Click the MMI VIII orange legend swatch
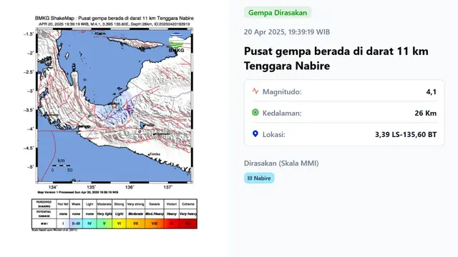The height and width of the screenshot is (257, 458). [155, 223]
